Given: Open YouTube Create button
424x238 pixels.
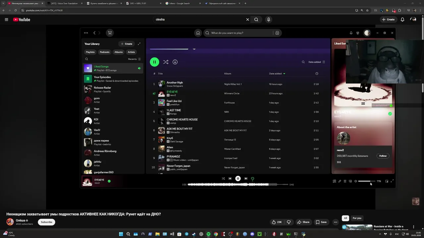Looking at the screenshot, I should pyautogui.click(x=388, y=20).
